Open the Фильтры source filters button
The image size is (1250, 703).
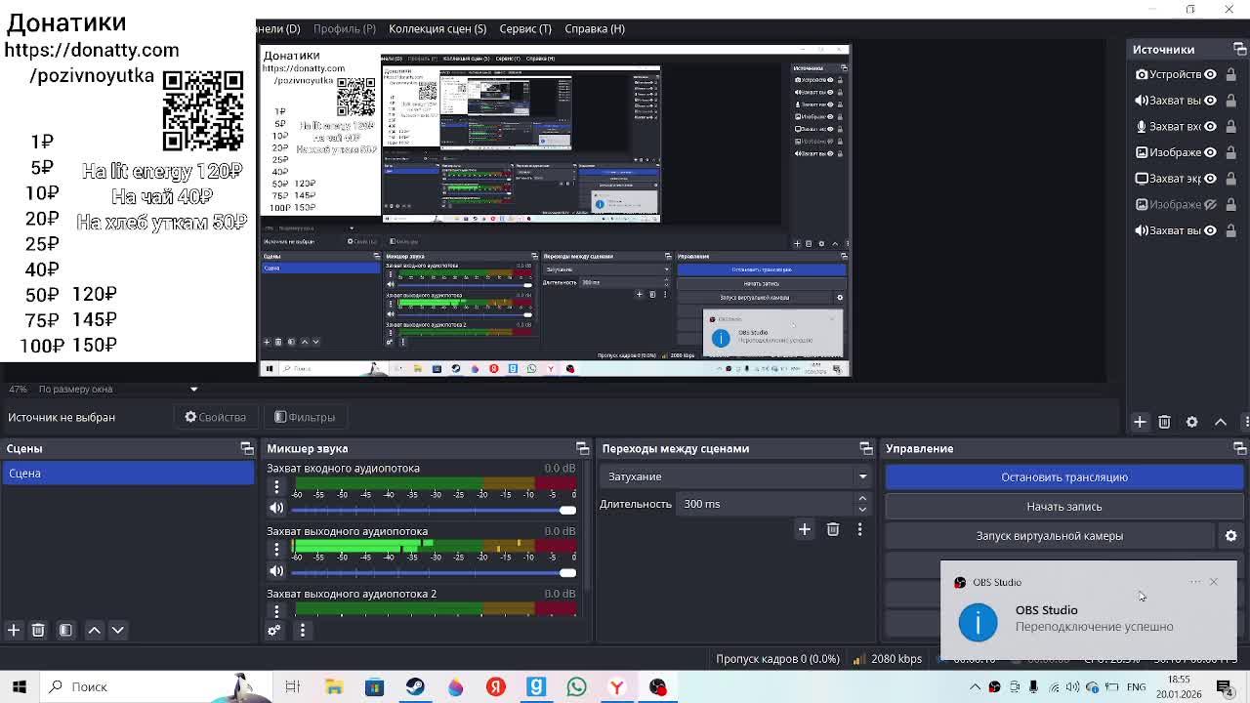(x=305, y=417)
